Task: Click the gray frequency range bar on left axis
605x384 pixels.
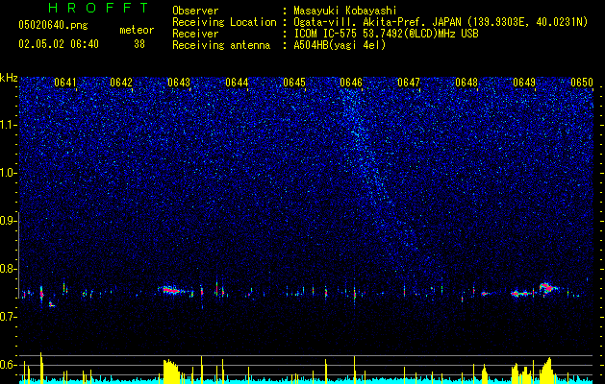Action: click(18, 254)
